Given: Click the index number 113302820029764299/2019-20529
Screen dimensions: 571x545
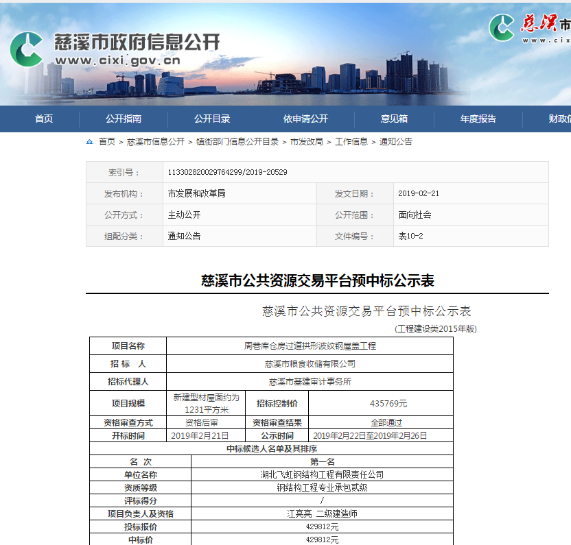Looking at the screenshot, I should (x=227, y=173).
